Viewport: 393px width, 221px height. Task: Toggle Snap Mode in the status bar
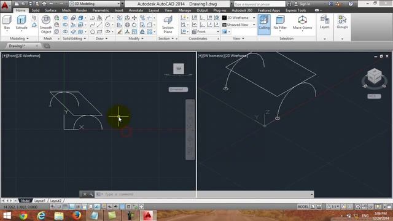click(59, 207)
